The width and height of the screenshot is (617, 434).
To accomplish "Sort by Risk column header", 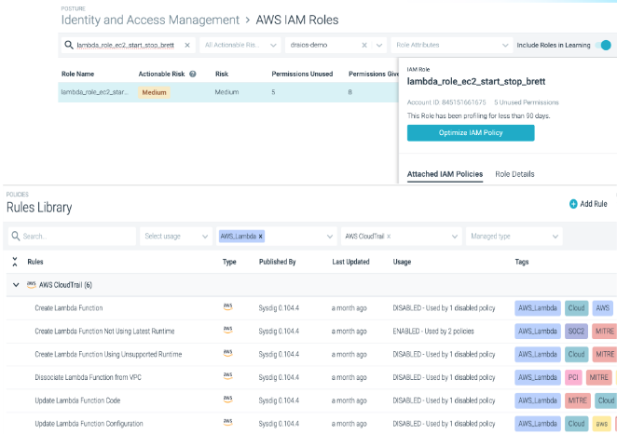I will [222, 74].
